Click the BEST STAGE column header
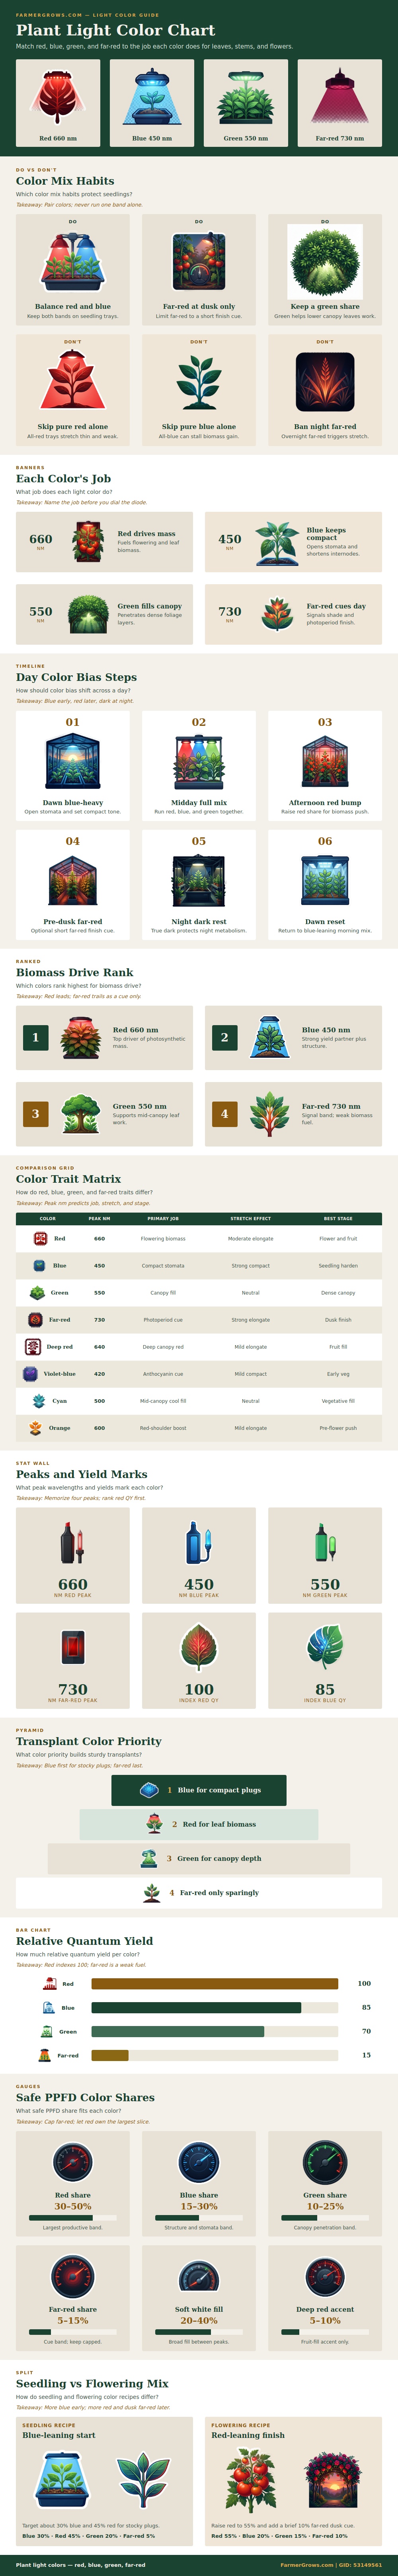Image resolution: width=398 pixels, height=2576 pixels. pos(338,1218)
